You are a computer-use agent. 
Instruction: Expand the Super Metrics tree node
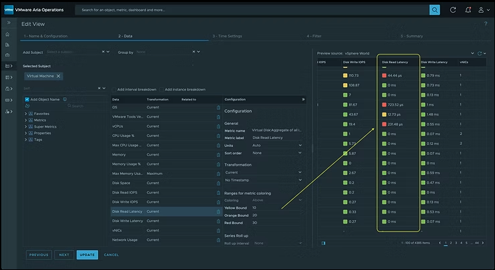(25, 126)
